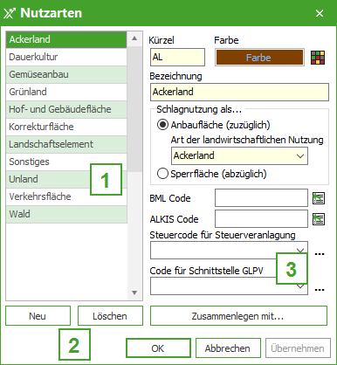Click into the ALKIS Code field
The image size is (337, 365).
tap(261, 219)
